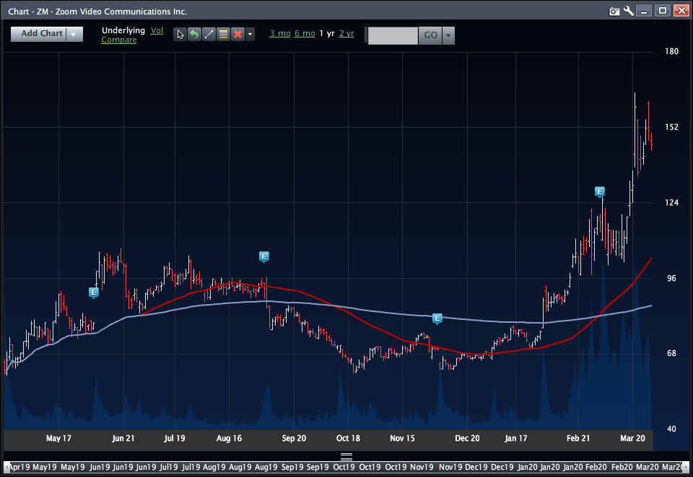Open the drawing tools dropdown arrow

pyautogui.click(x=250, y=35)
